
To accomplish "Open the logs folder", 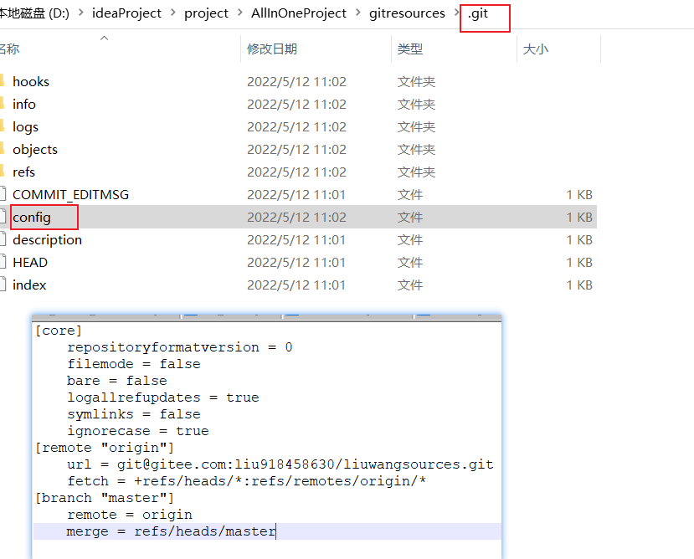I will pos(26,127).
